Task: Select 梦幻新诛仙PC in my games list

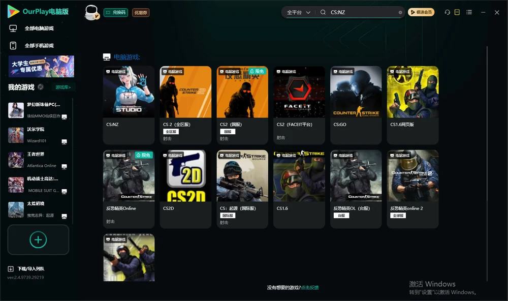Action: click(x=38, y=110)
